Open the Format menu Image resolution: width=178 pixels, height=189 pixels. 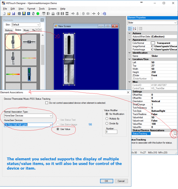31,9
